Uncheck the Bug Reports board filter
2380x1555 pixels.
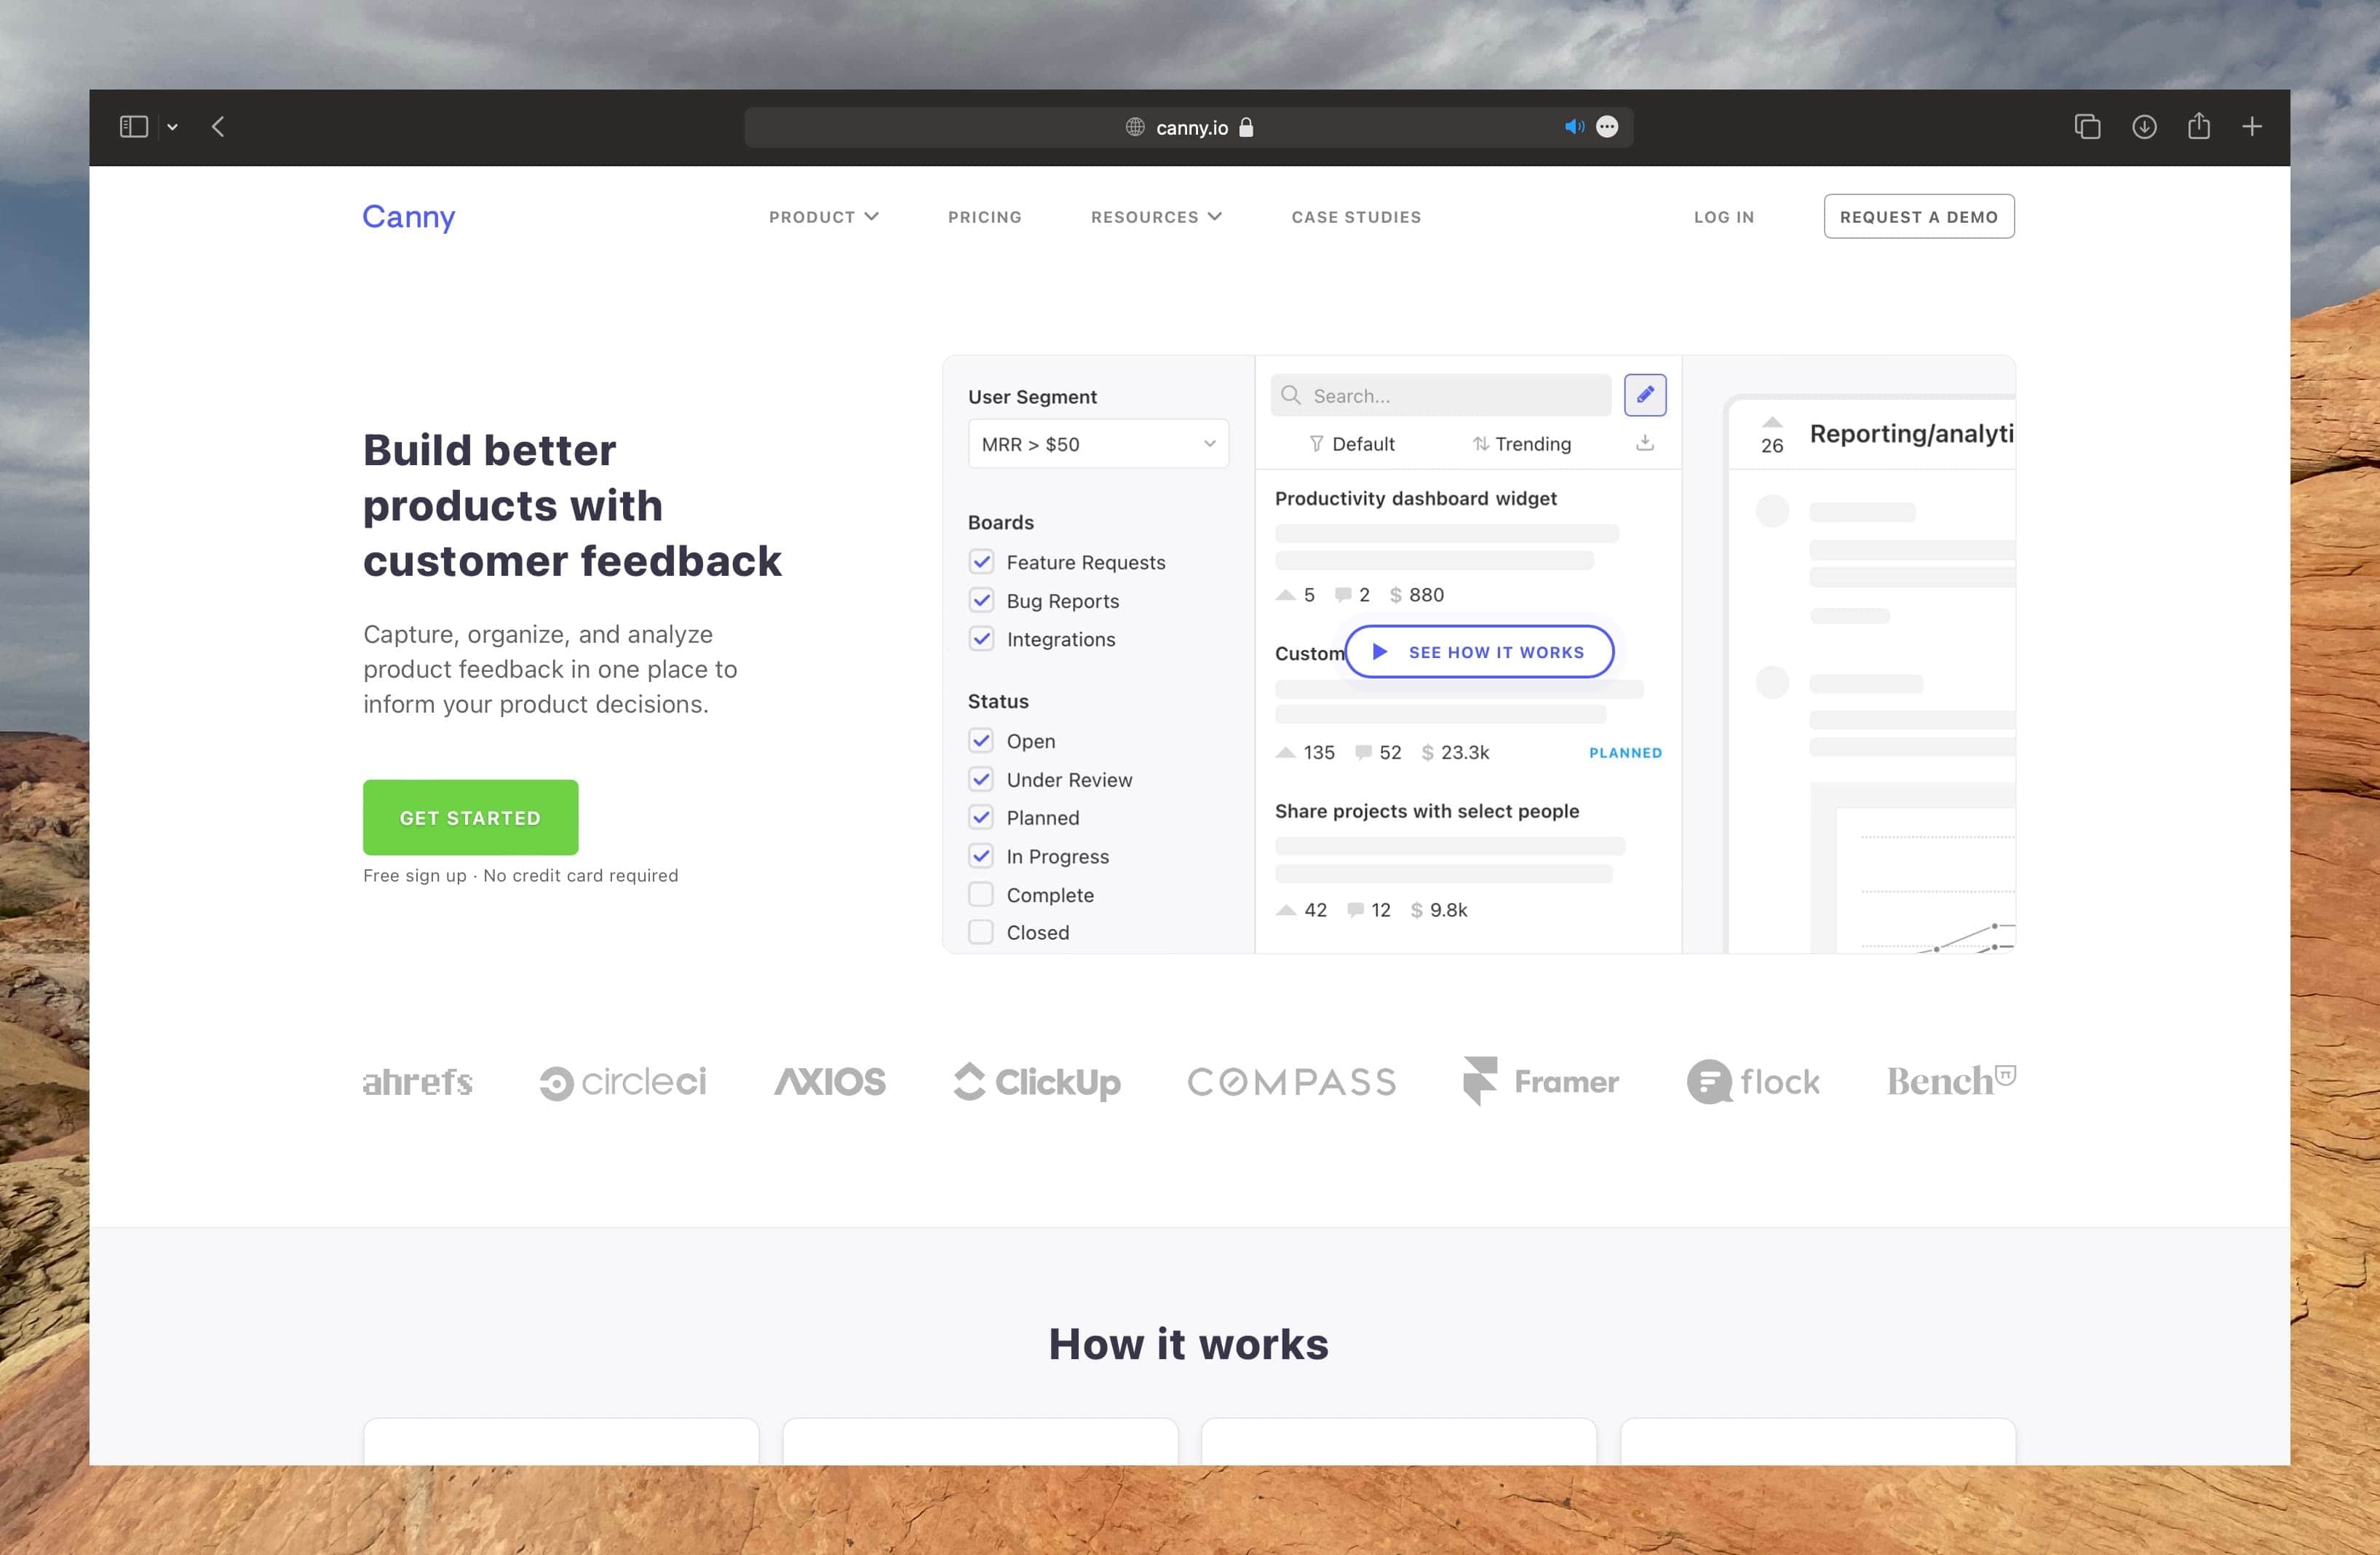point(981,600)
